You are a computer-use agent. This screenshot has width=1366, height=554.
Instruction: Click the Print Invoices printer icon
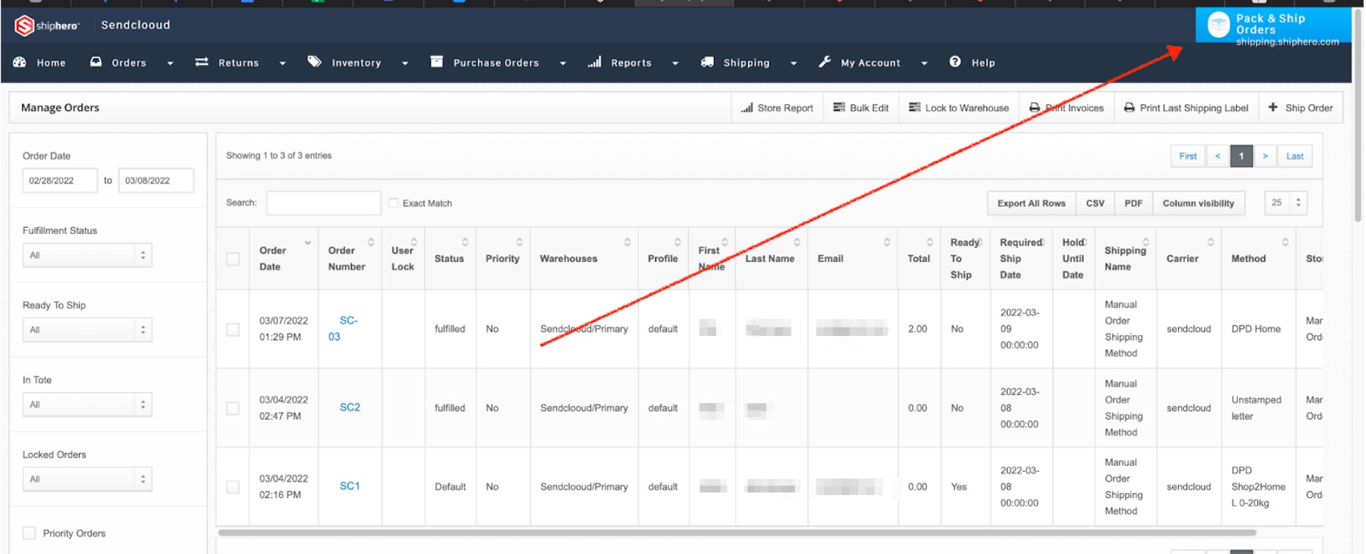(x=1035, y=108)
